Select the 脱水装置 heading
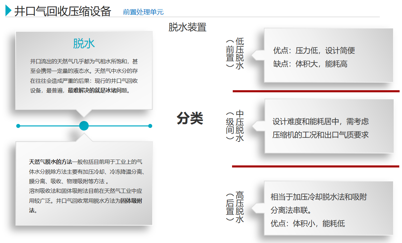The height and width of the screenshot is (243, 402). click(x=187, y=27)
